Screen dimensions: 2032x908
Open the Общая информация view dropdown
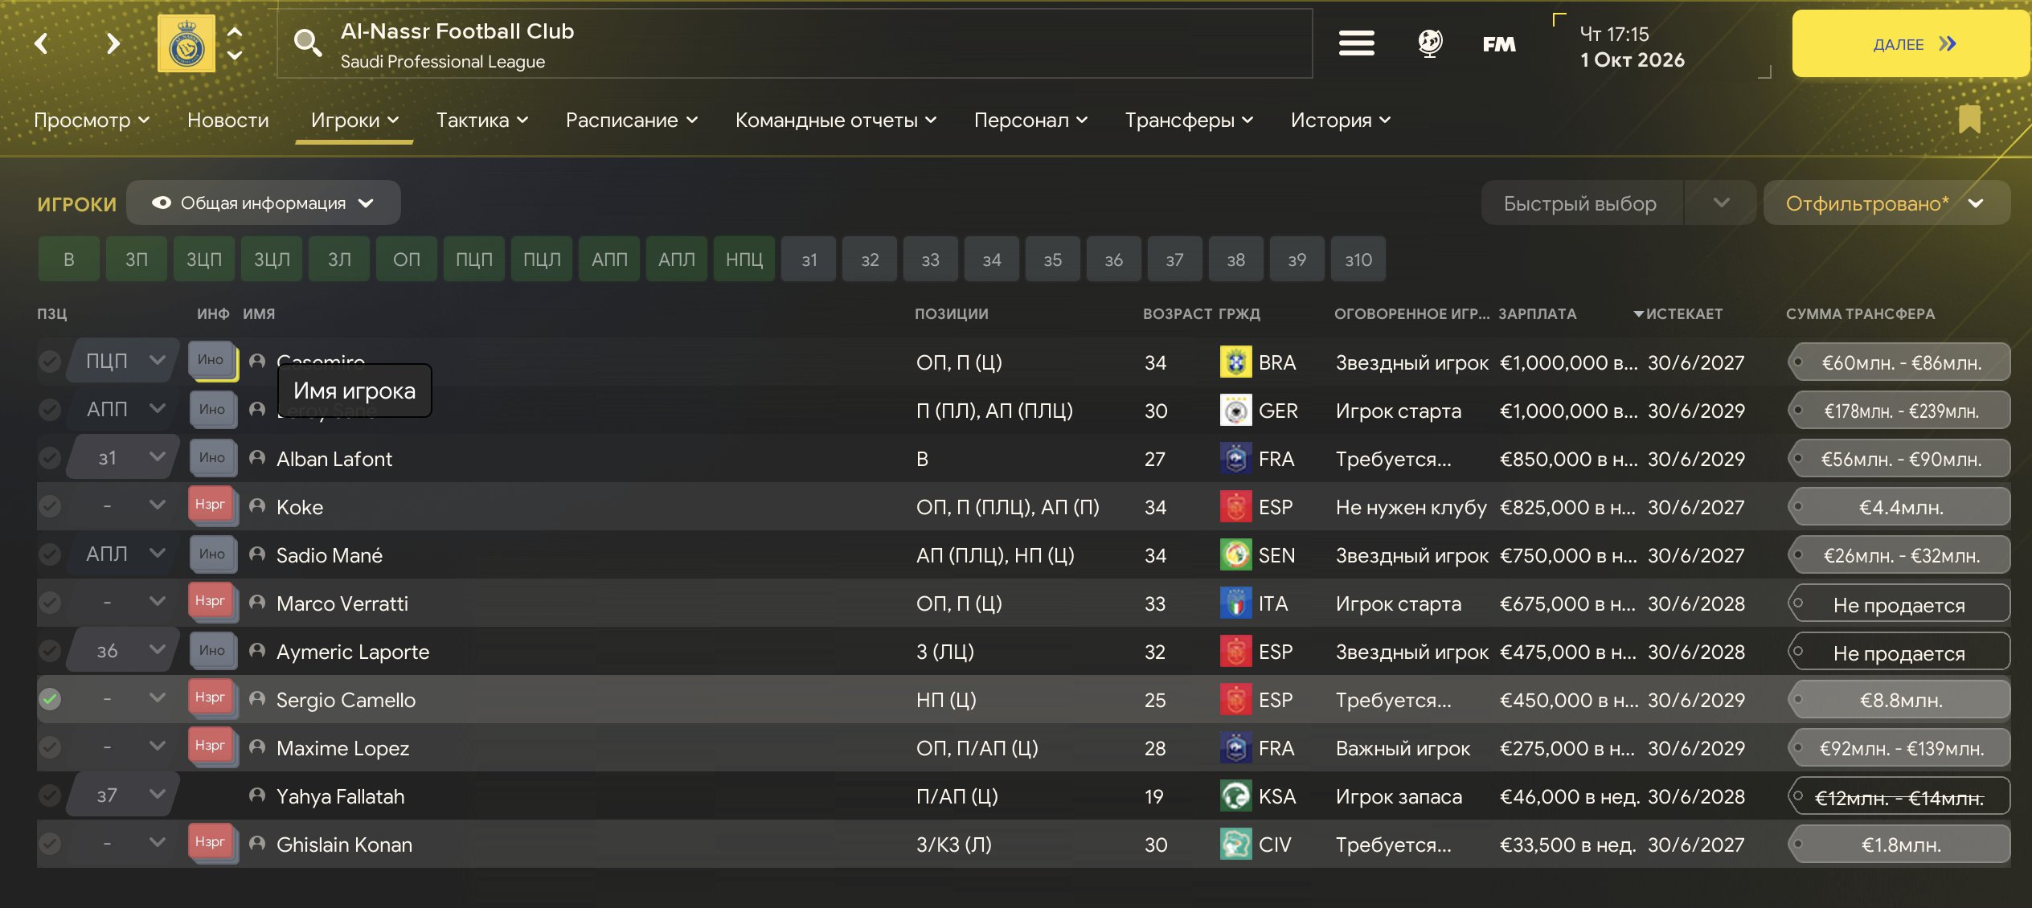point(263,202)
